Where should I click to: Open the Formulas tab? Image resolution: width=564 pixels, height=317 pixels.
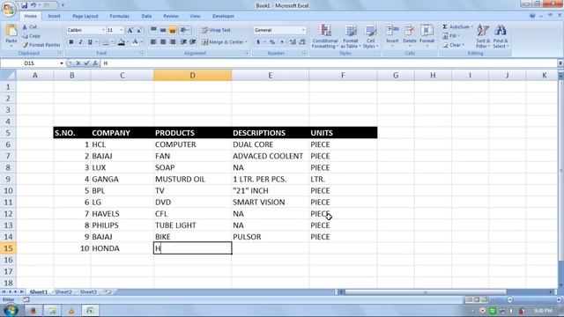[120, 16]
